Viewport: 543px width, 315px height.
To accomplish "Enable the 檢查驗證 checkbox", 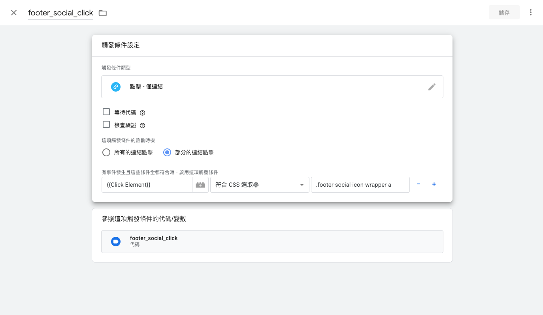I will click(106, 124).
